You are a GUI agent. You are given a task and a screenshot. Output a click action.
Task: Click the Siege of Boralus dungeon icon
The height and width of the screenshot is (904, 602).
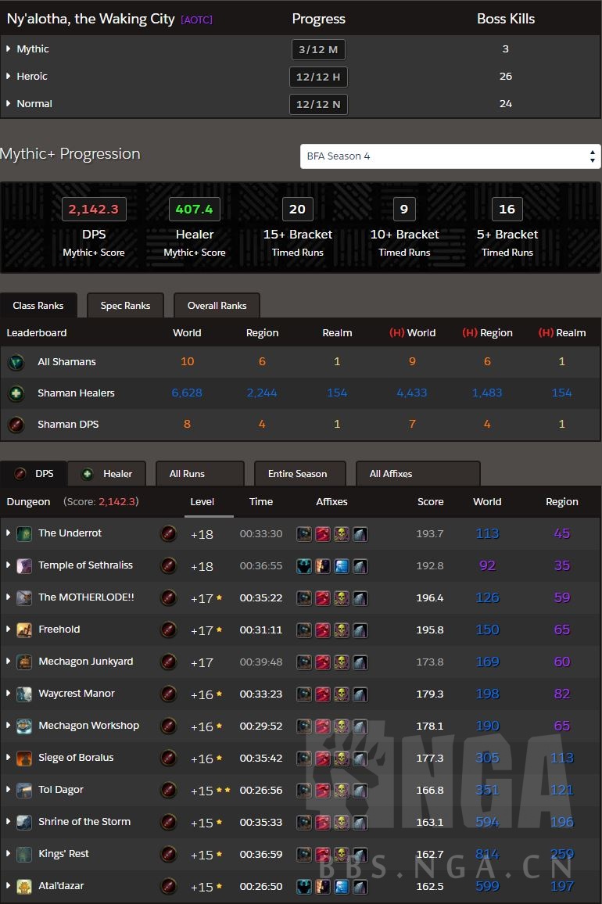pos(24,758)
